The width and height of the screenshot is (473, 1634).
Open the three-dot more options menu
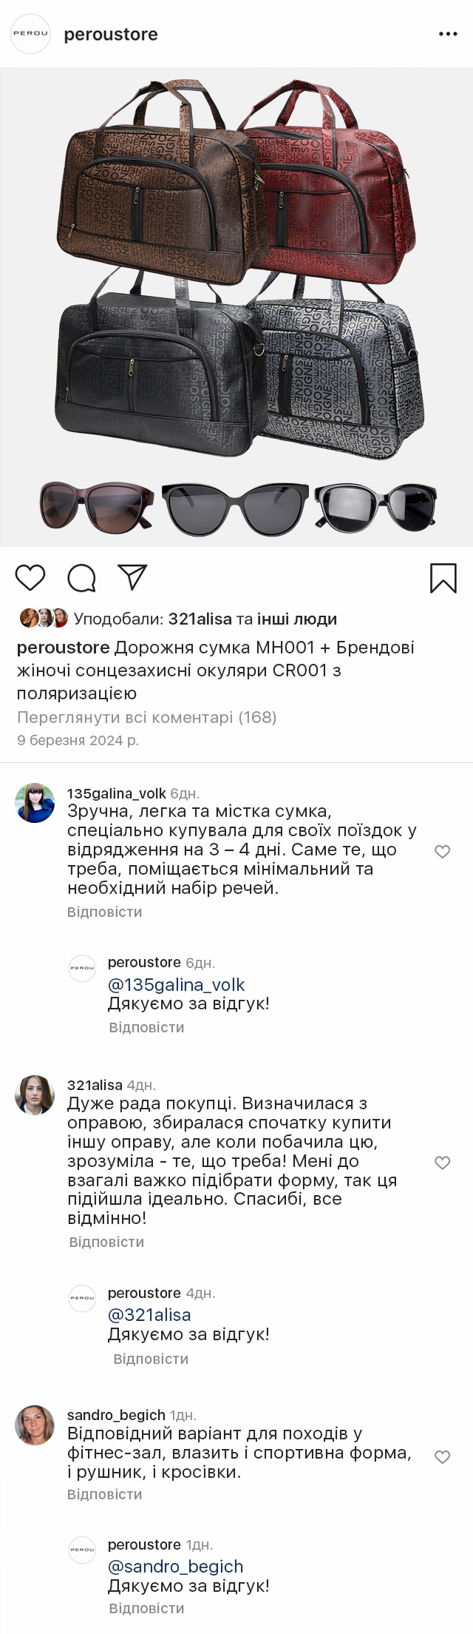pyautogui.click(x=448, y=34)
